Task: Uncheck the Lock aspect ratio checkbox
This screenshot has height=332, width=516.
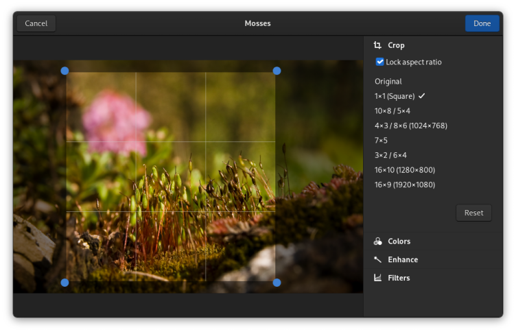Action: coord(380,62)
